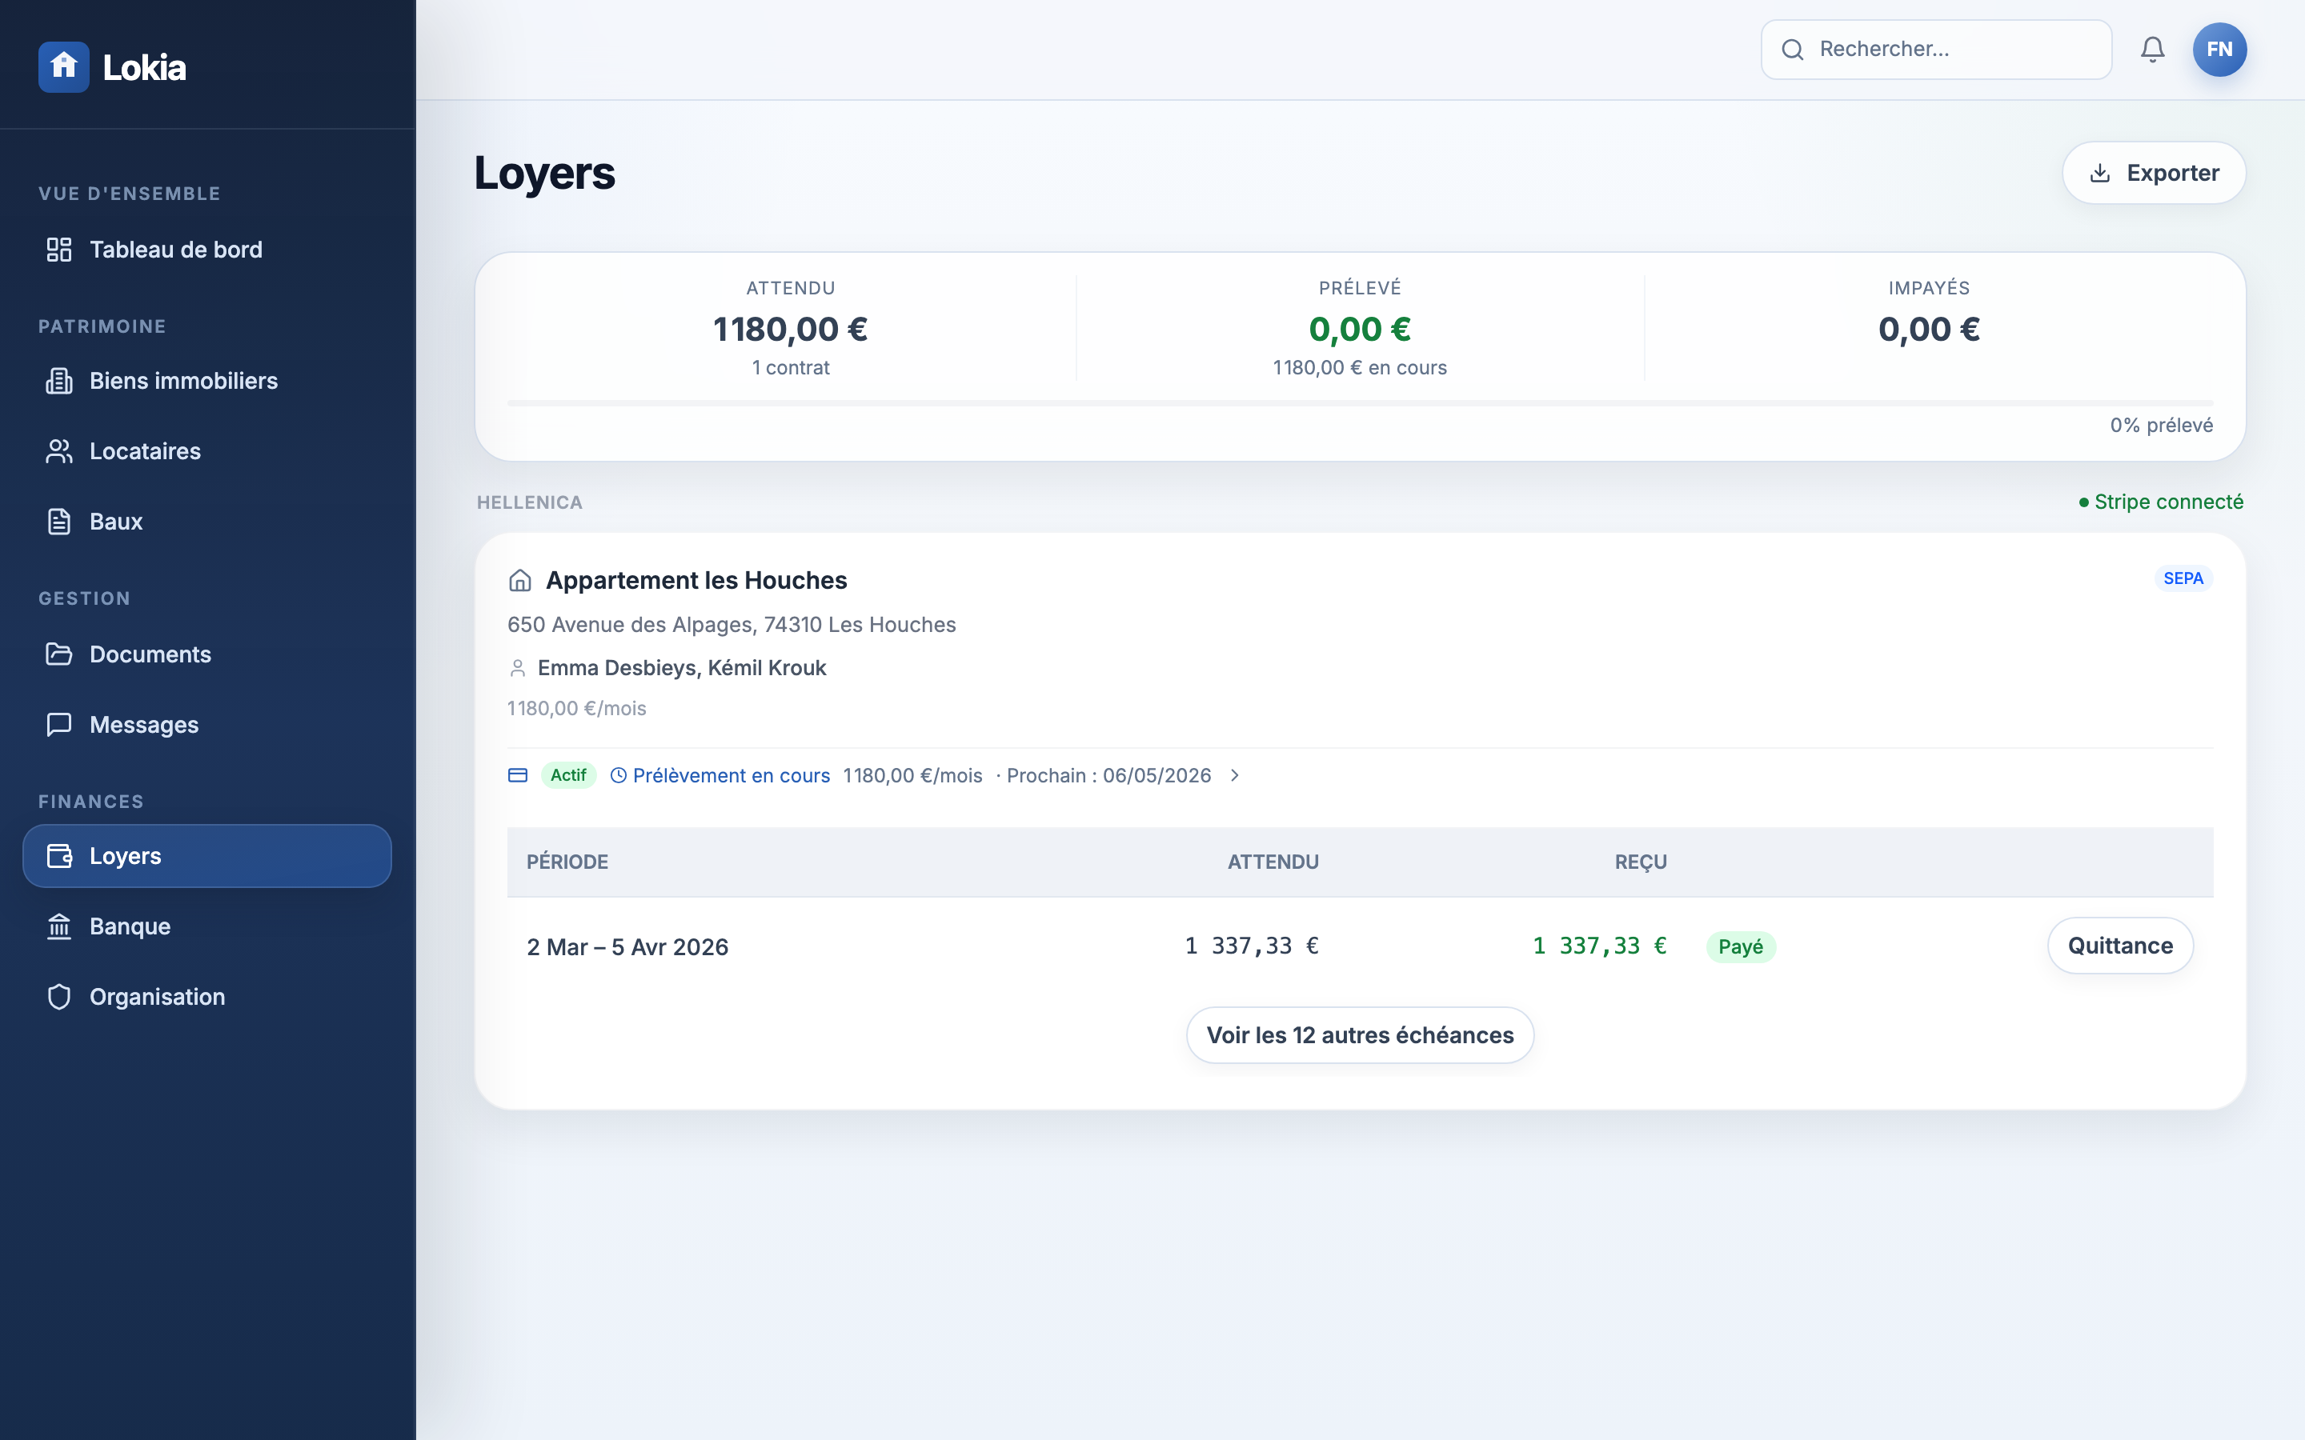Screen dimensions: 2305x1440
Task: Click the Biens immobiliers building icon
Action: pyautogui.click(x=59, y=381)
